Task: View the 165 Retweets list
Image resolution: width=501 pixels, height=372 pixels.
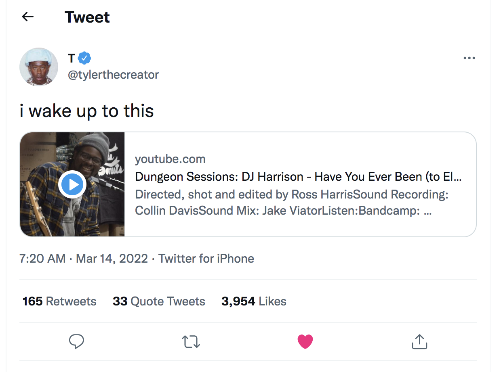Action: [59, 301]
